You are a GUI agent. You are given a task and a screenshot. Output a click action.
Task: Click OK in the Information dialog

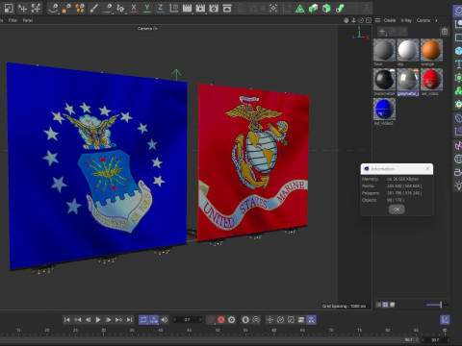pyautogui.click(x=397, y=210)
